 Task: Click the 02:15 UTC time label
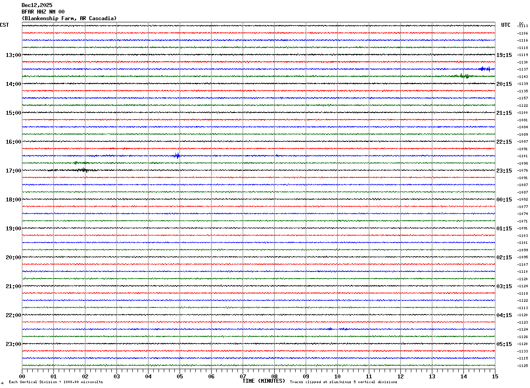(x=504, y=257)
